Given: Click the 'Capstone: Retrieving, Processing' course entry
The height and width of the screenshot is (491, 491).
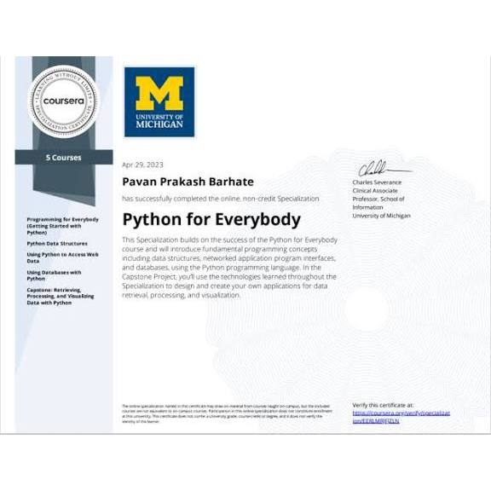Looking at the screenshot, I should pos(61,297).
